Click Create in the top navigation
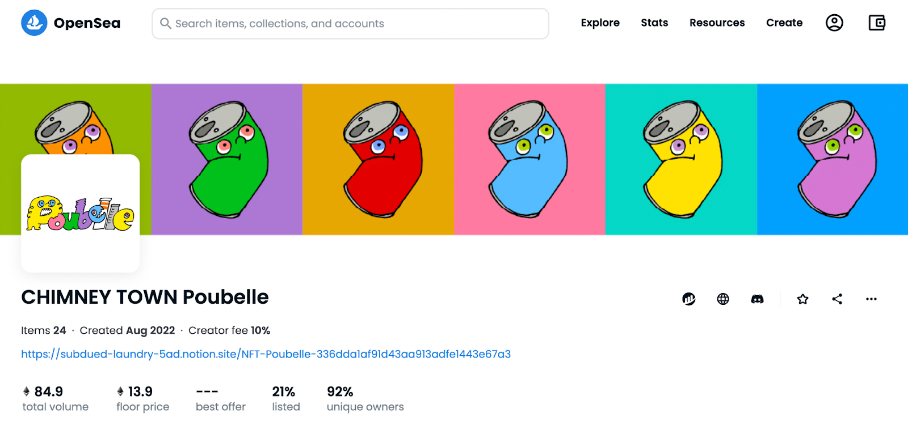The width and height of the screenshot is (908, 434). click(784, 23)
